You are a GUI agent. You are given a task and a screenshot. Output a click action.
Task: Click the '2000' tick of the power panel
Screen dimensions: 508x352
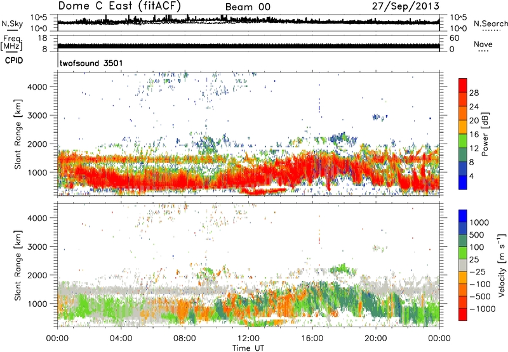37,144
